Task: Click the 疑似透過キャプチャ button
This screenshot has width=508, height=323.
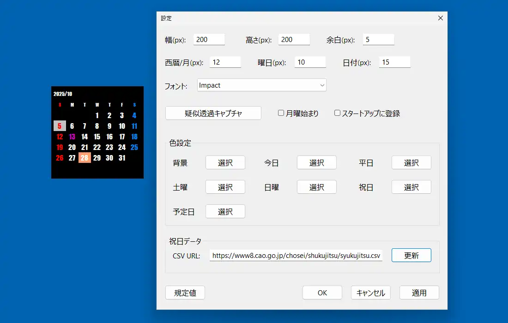Action: pos(213,113)
